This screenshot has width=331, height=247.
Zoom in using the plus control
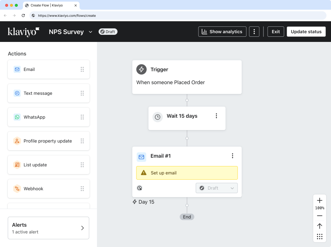click(319, 200)
